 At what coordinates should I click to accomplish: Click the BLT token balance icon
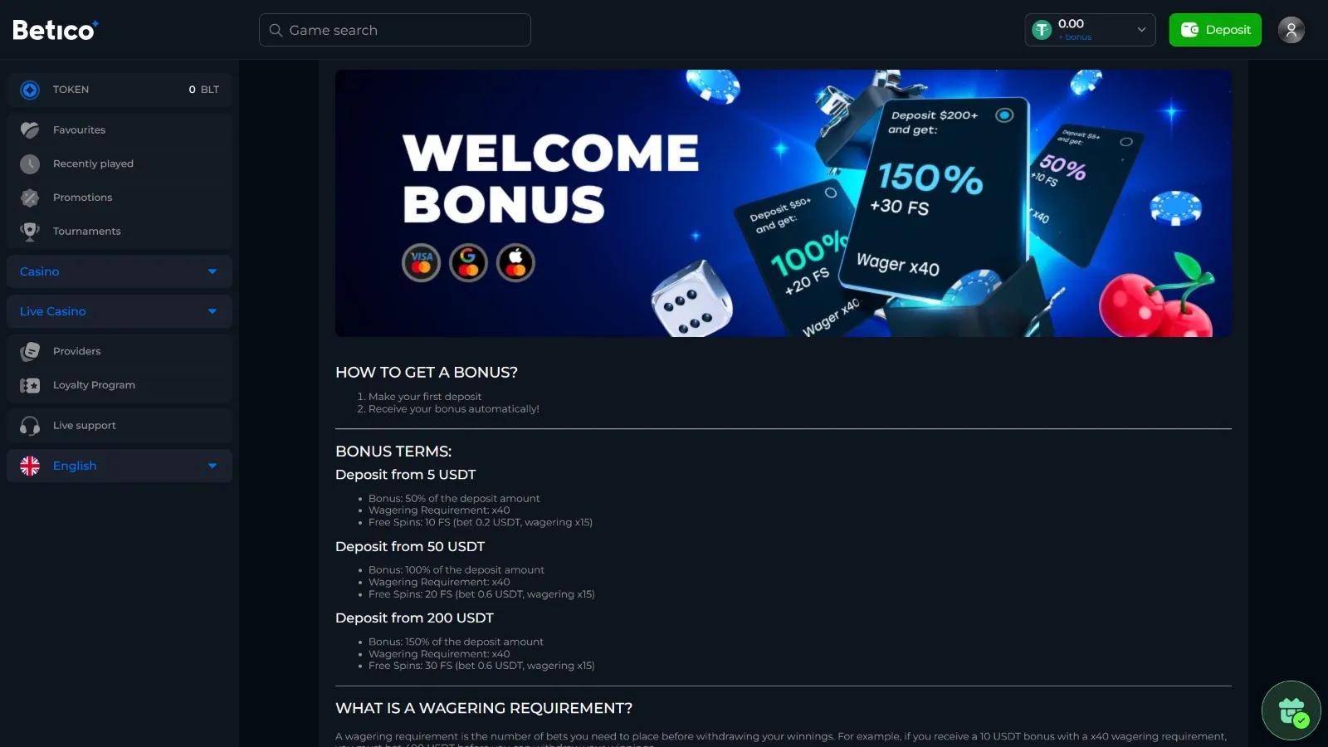pyautogui.click(x=30, y=90)
